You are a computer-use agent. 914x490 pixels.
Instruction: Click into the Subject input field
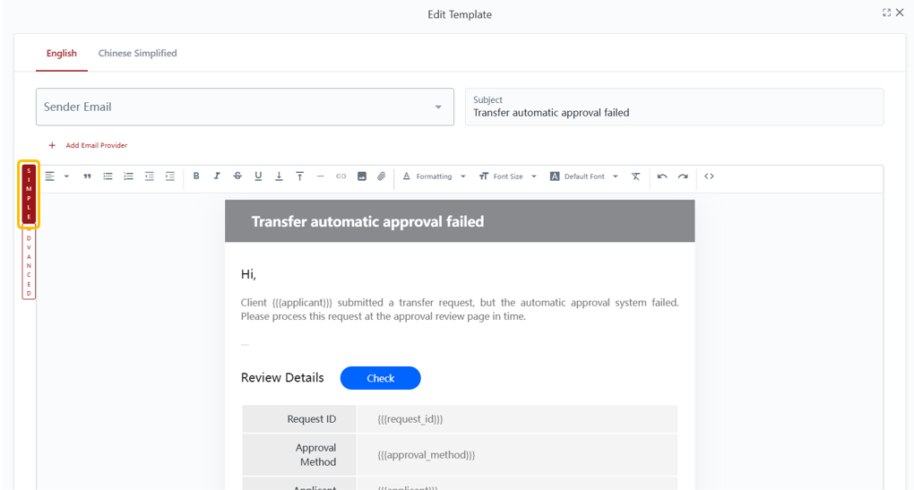point(674,113)
